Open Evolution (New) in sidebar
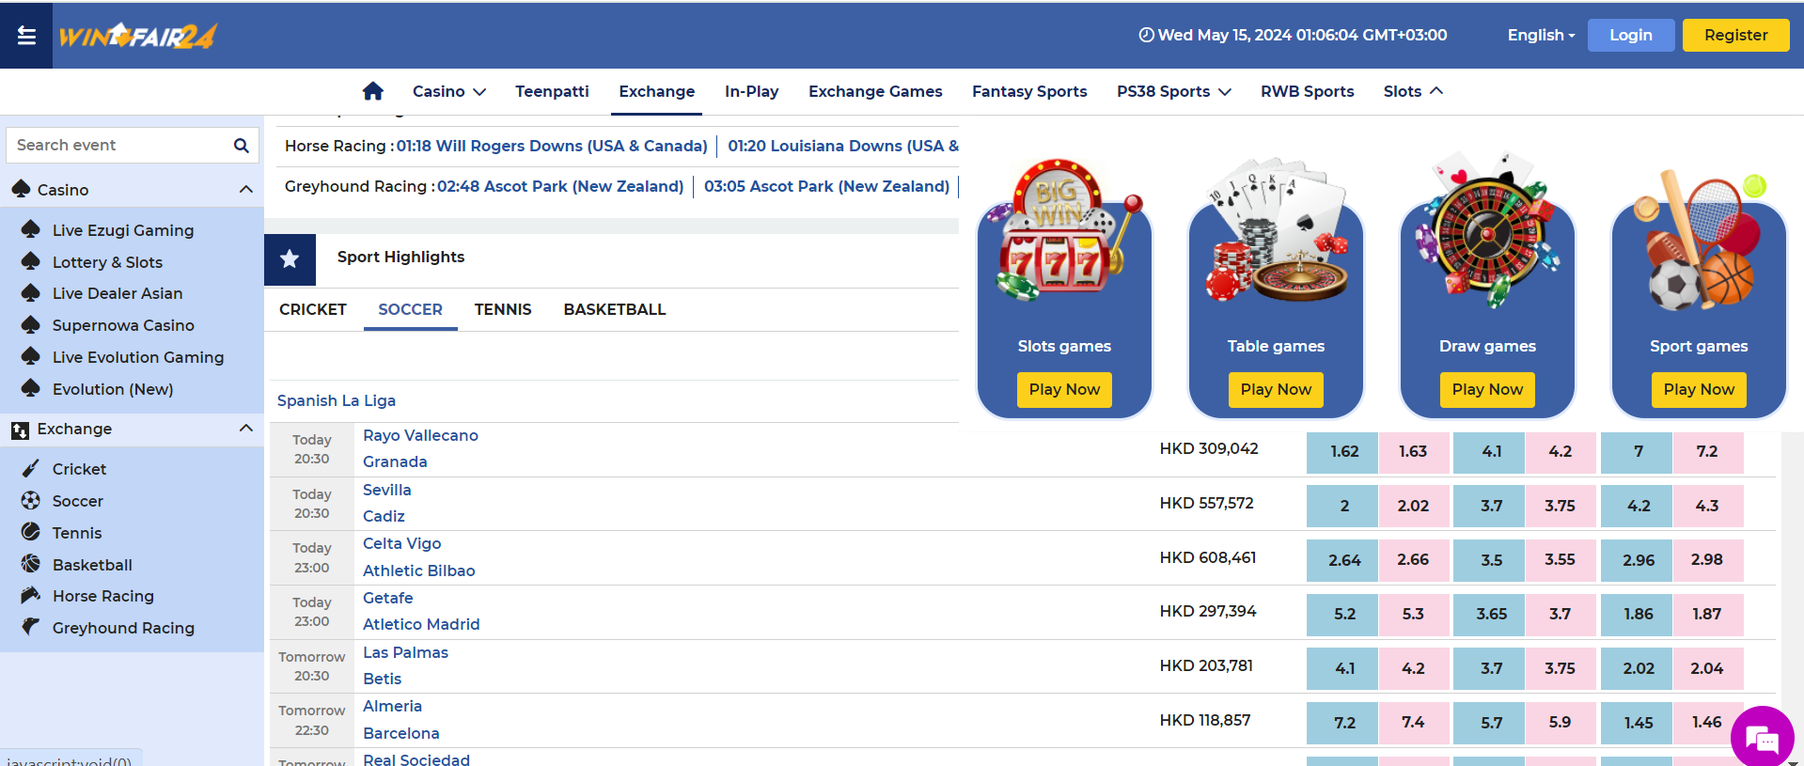 [x=113, y=389]
